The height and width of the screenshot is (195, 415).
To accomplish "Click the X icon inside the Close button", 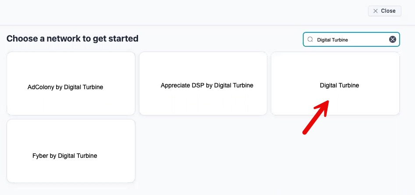I will (375, 11).
